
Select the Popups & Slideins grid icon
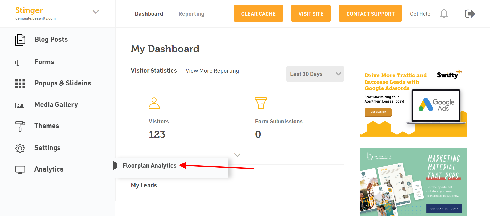(x=20, y=84)
